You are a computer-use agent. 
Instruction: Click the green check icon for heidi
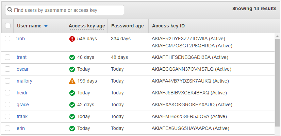tap(72, 93)
